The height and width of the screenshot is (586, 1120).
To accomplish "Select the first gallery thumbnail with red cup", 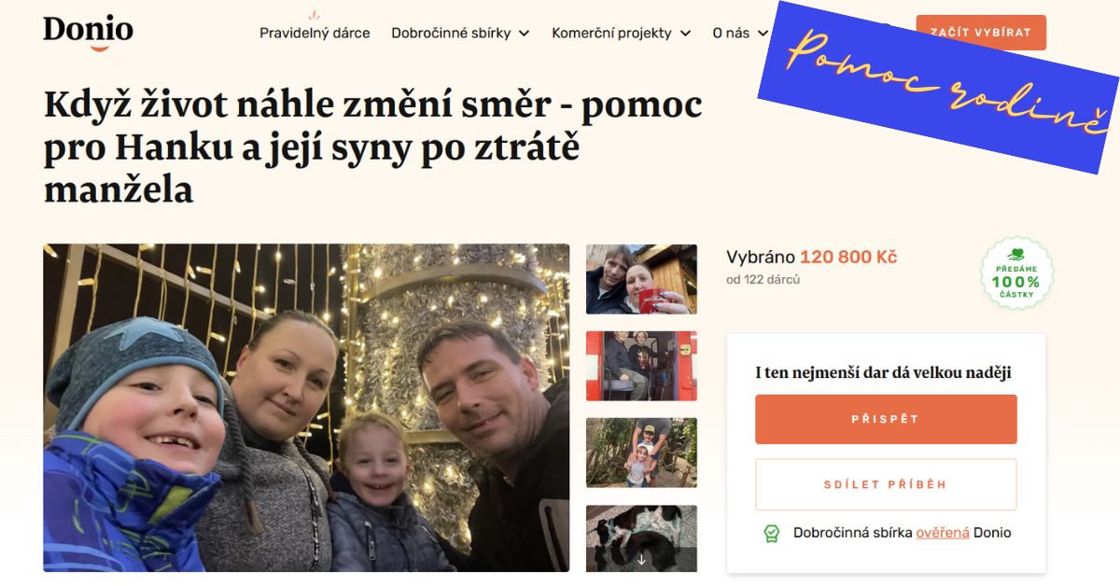I will pos(641,279).
